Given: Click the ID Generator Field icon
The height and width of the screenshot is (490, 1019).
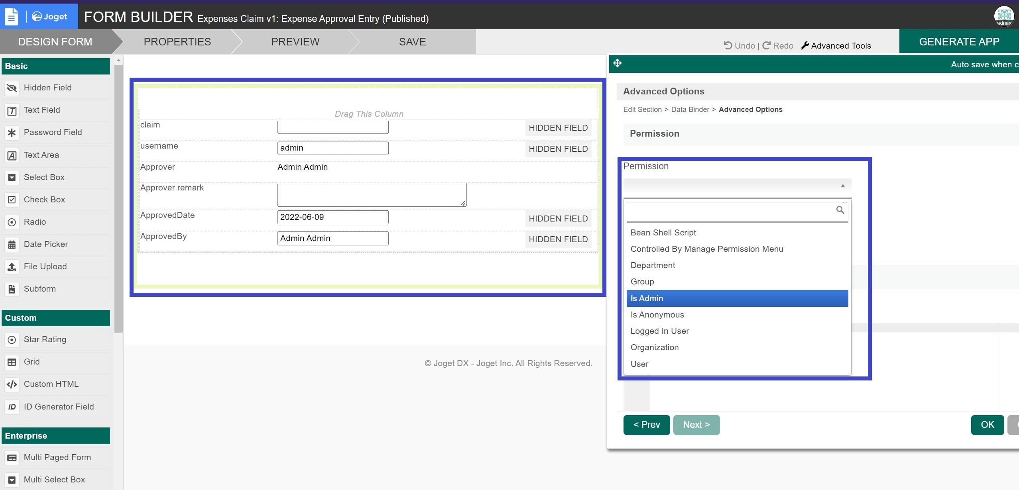Looking at the screenshot, I should (x=12, y=407).
